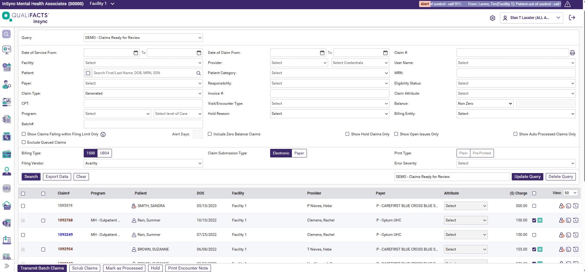Select the row checkbox for claim 1095519

point(23,206)
